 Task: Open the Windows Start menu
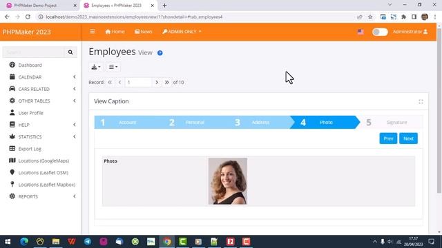[x=8, y=242]
